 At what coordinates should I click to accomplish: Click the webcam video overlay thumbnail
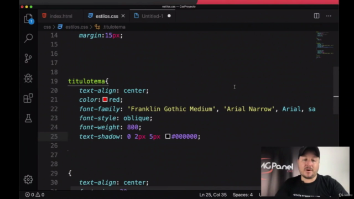305,171
